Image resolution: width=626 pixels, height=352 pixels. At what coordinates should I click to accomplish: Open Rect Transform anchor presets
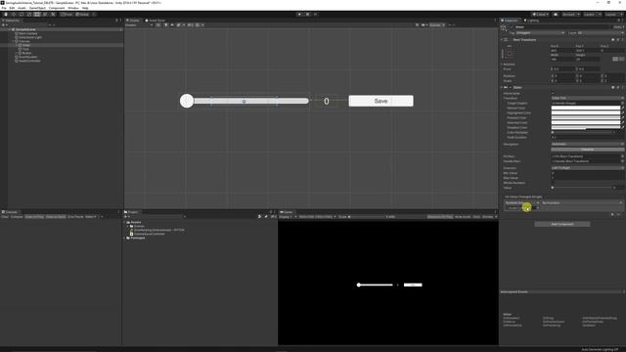click(x=510, y=53)
